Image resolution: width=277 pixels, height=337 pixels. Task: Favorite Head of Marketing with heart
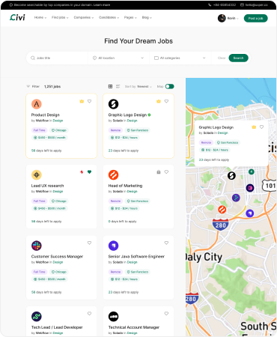(x=166, y=171)
